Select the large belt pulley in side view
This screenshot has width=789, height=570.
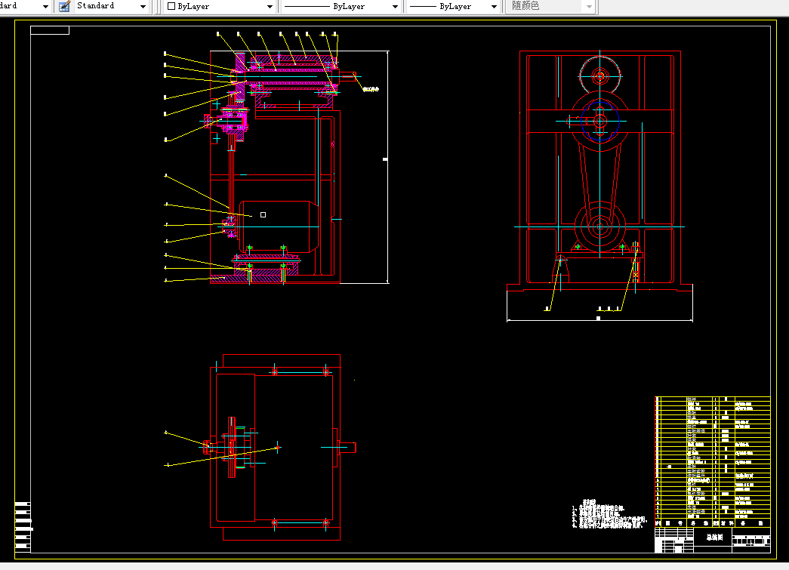click(599, 120)
